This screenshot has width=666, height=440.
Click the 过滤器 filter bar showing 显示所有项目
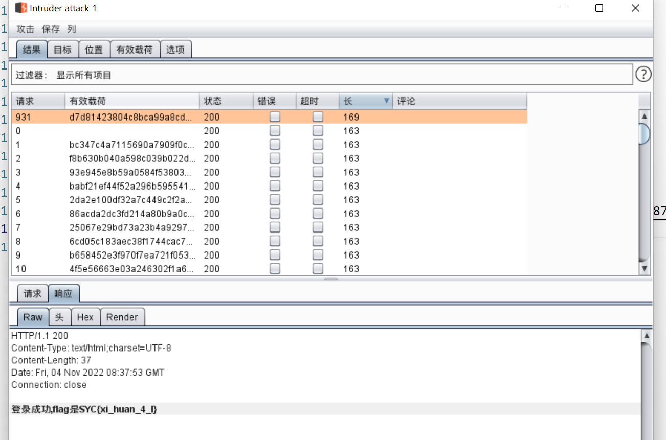(322, 75)
